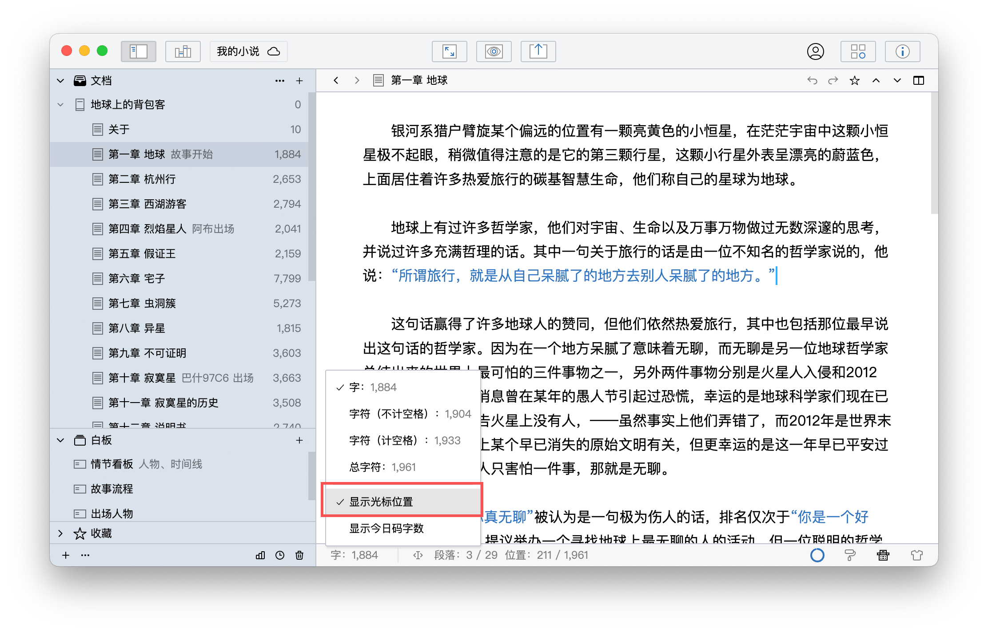Open the statistics chart toolbar button

(183, 51)
